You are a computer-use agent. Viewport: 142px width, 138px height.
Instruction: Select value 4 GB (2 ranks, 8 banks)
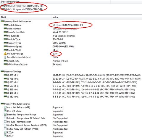(x=64, y=36)
